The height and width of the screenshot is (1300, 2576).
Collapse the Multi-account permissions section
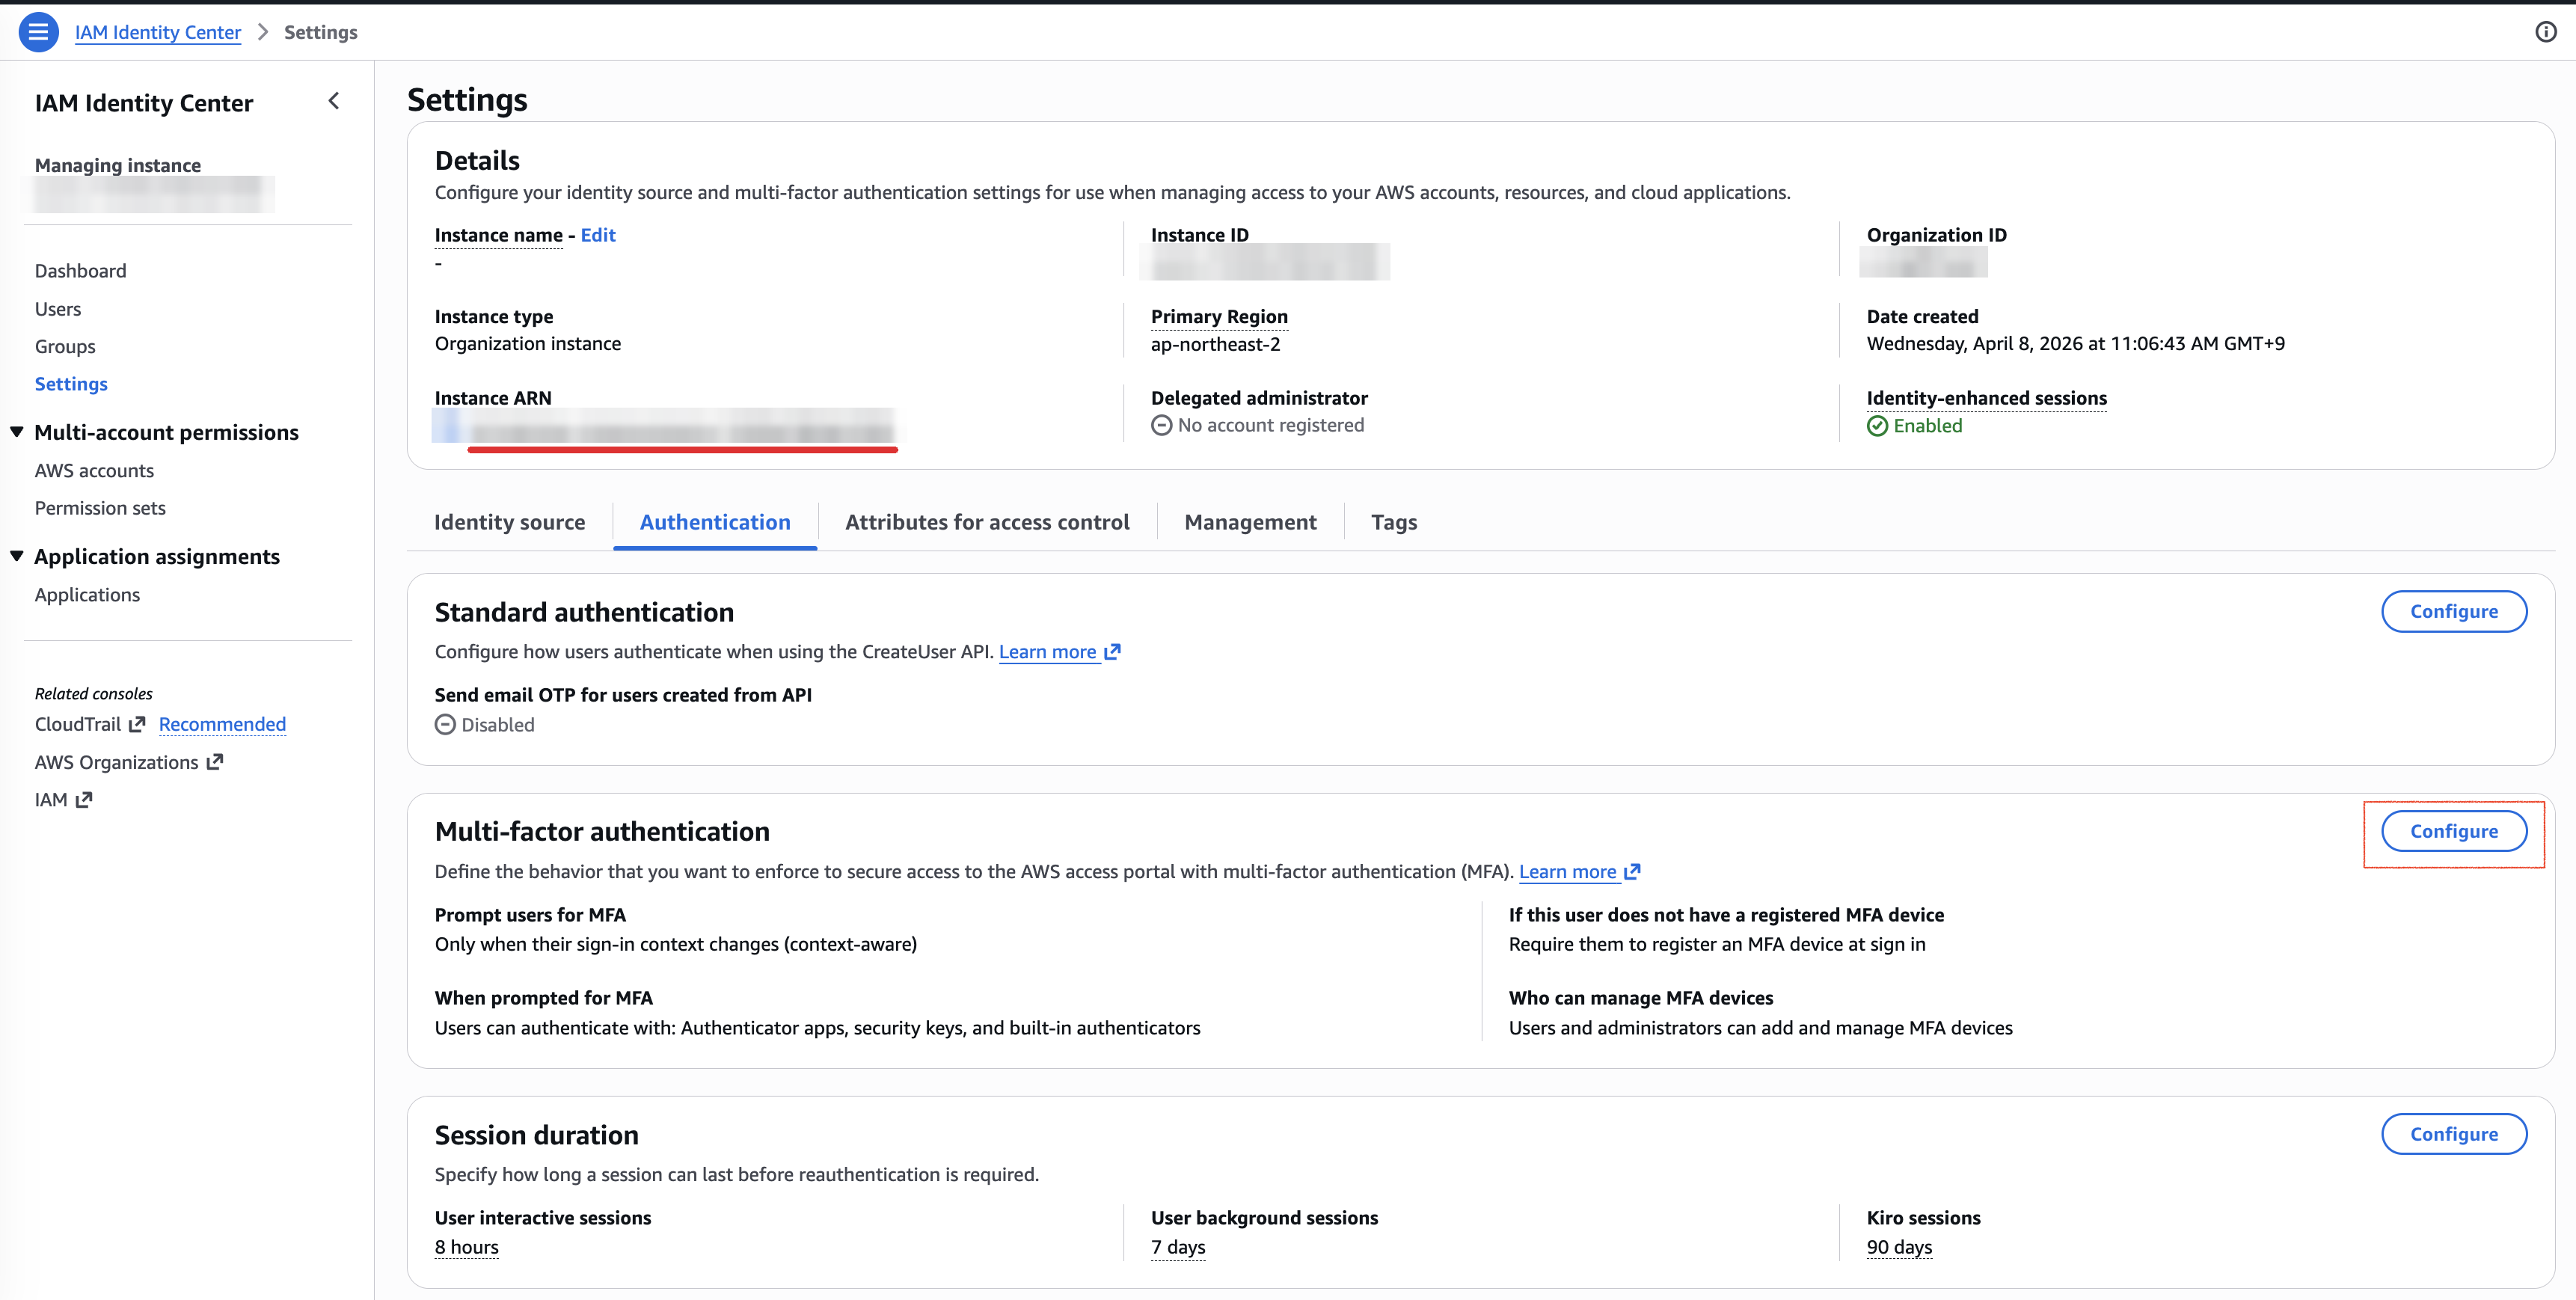(x=17, y=432)
